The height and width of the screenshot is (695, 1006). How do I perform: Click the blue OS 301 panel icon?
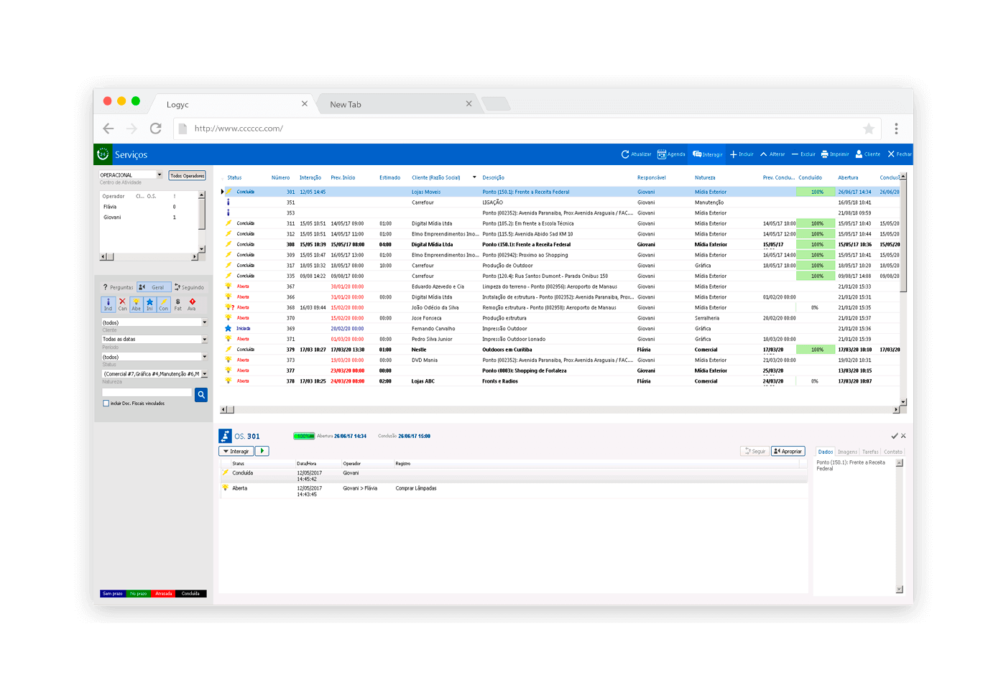pyautogui.click(x=225, y=436)
